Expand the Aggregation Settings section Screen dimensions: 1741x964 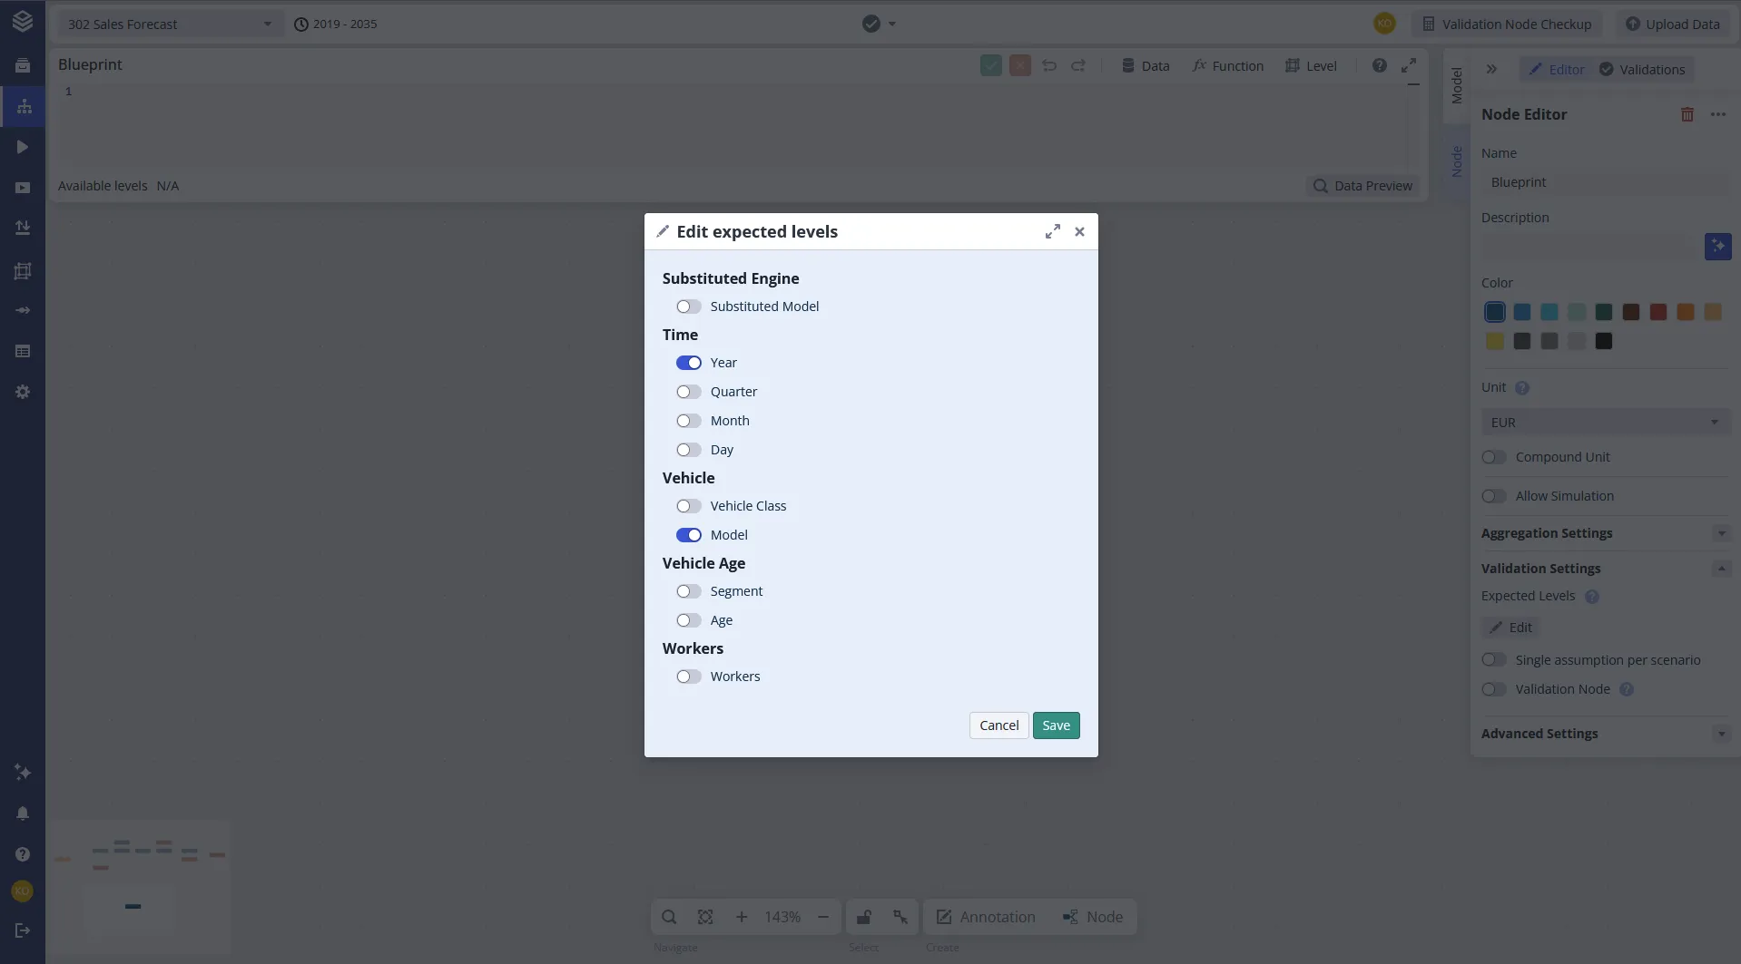[1605, 533]
